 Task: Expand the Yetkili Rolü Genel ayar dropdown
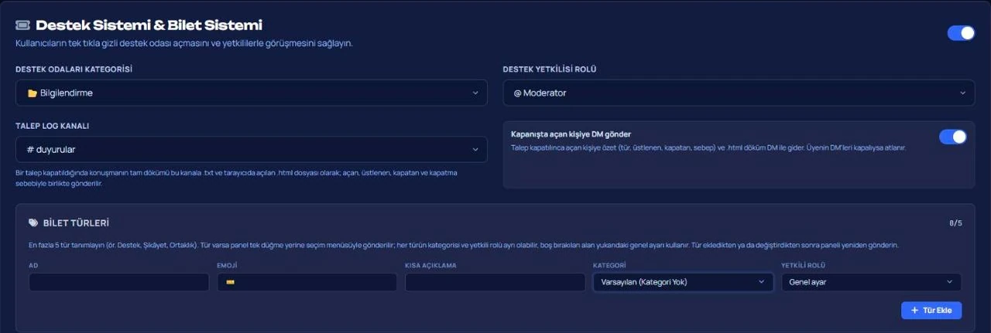pos(872,282)
